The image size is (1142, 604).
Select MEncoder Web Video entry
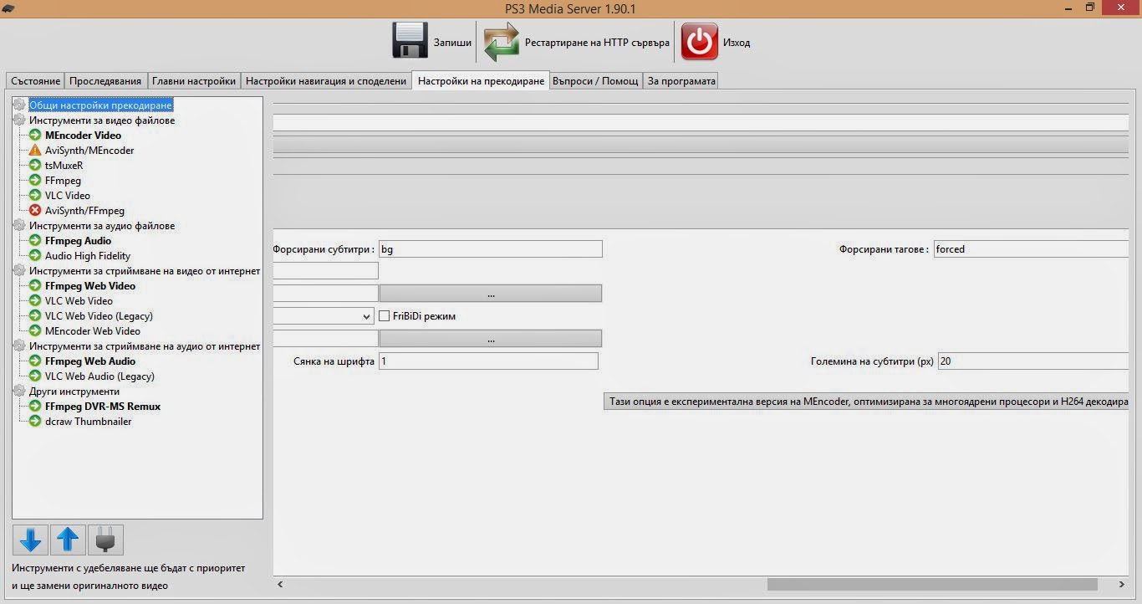pos(93,331)
